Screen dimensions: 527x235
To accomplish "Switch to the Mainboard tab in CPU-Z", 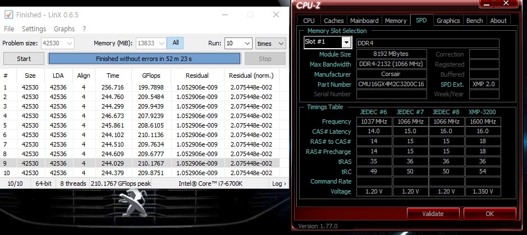I will 364,21.
